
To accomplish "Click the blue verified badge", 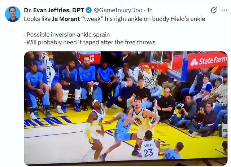I will 89,10.
